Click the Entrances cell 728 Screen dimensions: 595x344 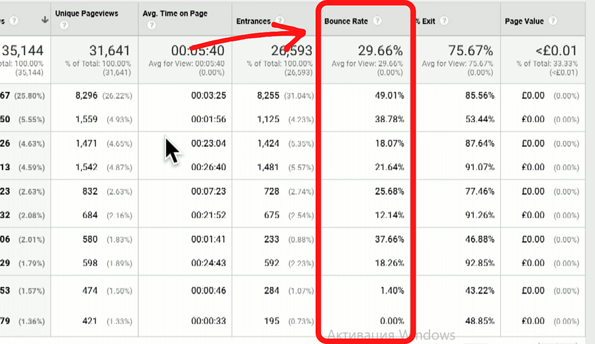click(x=271, y=191)
